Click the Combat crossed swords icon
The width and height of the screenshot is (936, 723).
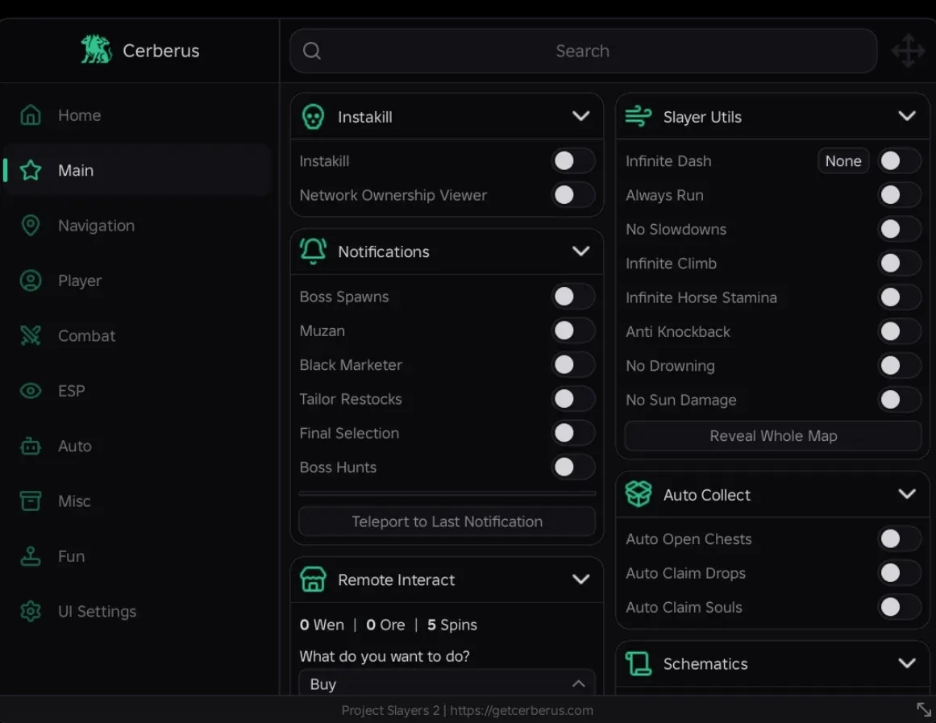(x=31, y=335)
